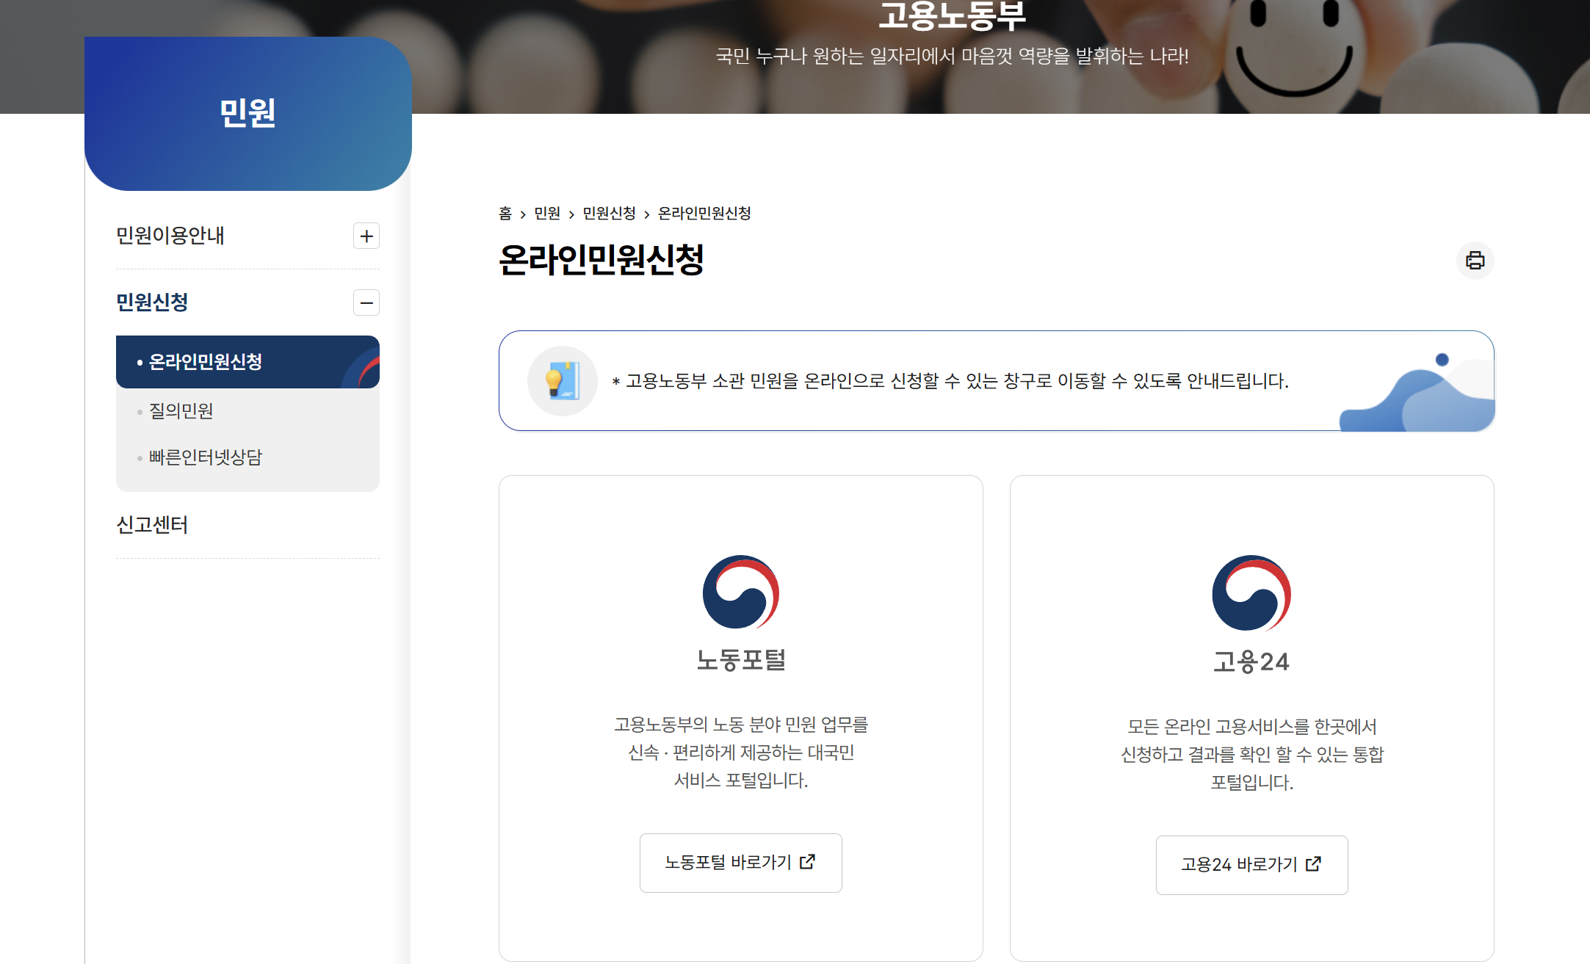Click the 노동포털 taegeuk logo
This screenshot has height=964, width=1590.
pyautogui.click(x=740, y=592)
